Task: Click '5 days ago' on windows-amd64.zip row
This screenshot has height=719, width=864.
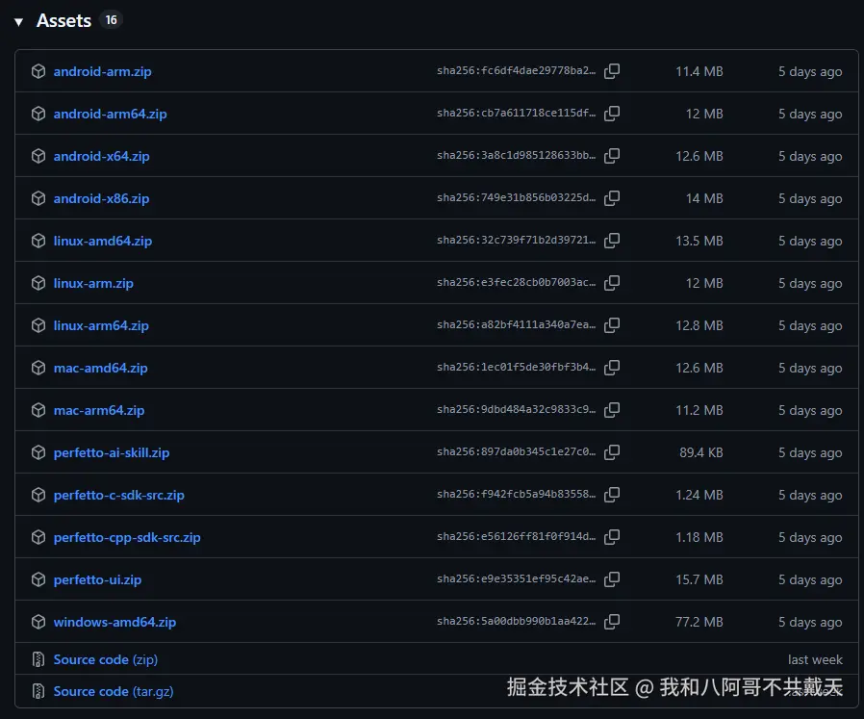Action: (x=810, y=622)
